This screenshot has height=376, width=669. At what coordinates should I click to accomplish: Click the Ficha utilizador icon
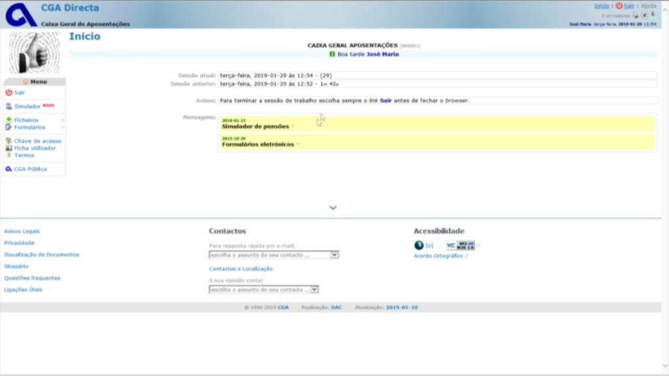7,147
